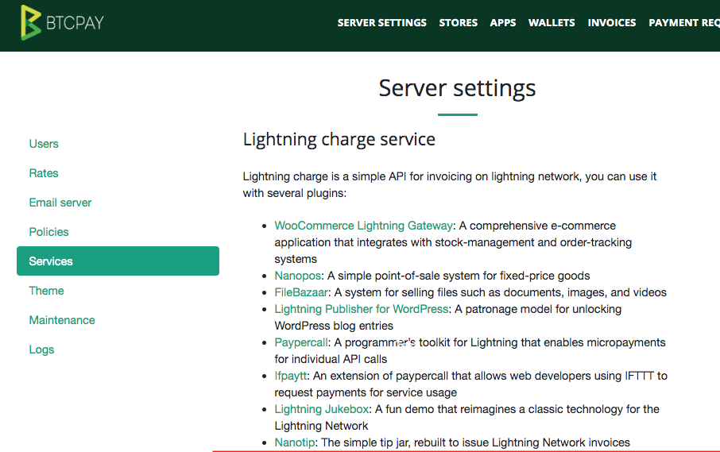Click the Lightning charge service heading
Image resolution: width=720 pixels, height=452 pixels.
(x=339, y=140)
